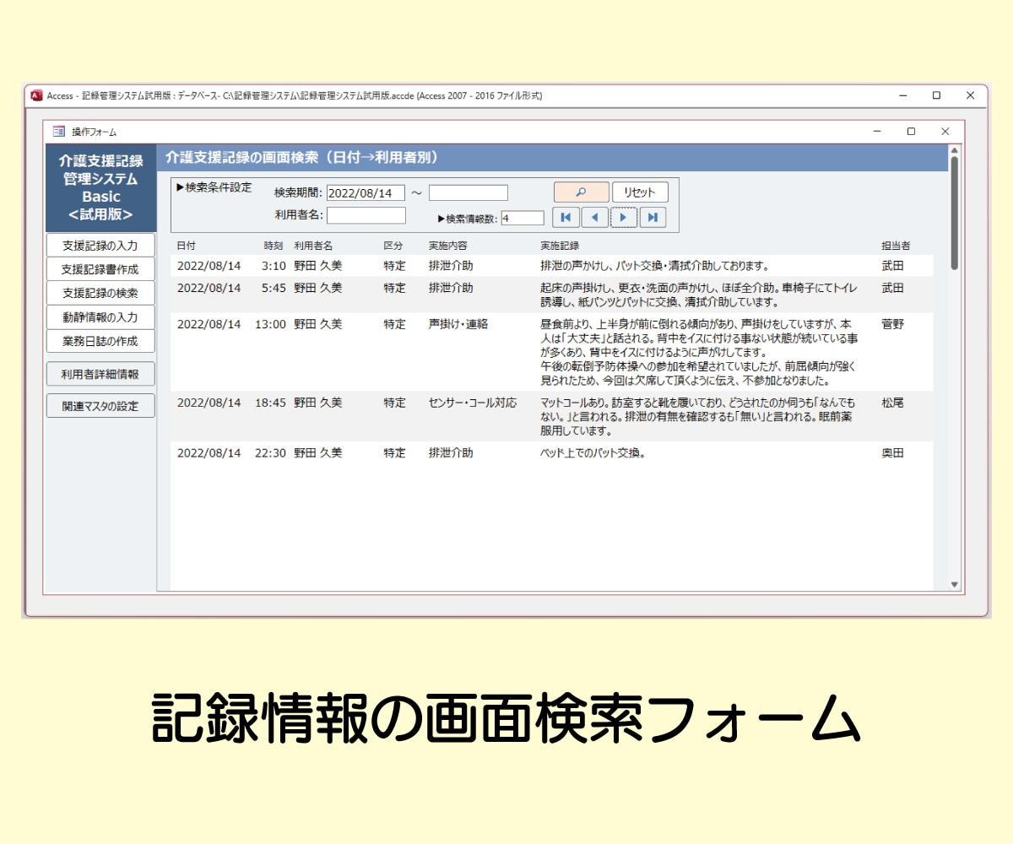Viewport: 1013px width, 844px height.
Task: Close the 操作フォーム inner window
Action: 945,132
